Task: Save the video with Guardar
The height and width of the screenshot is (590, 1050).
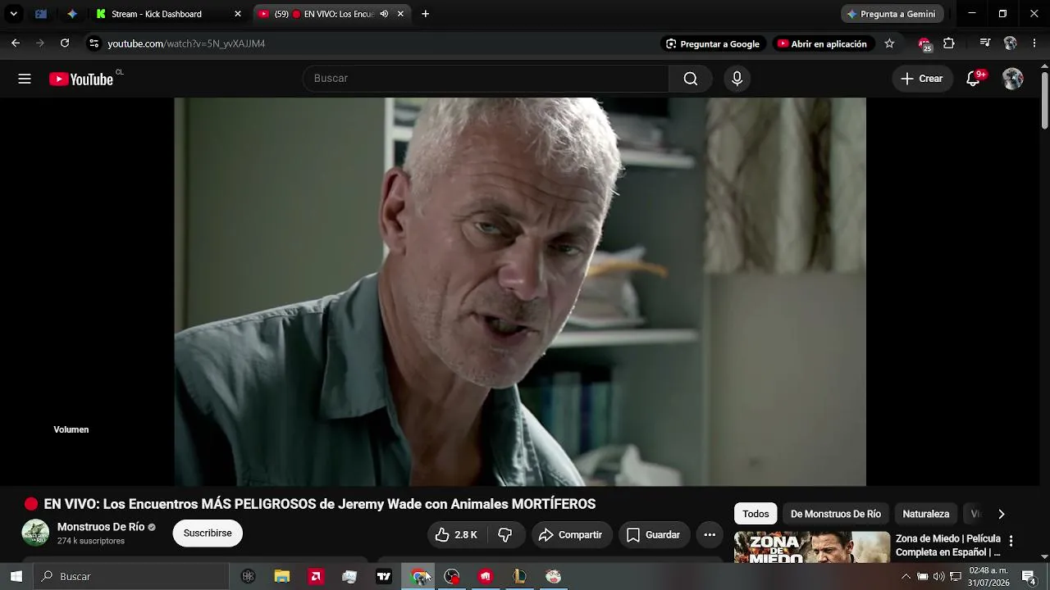Action: (653, 535)
